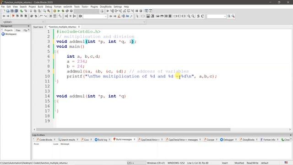
Task: Click the Copy icon
Action: [x=35, y=11]
